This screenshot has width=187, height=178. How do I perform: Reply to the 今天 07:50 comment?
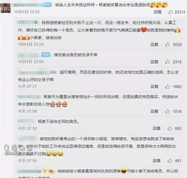pyautogui.click(x=157, y=128)
